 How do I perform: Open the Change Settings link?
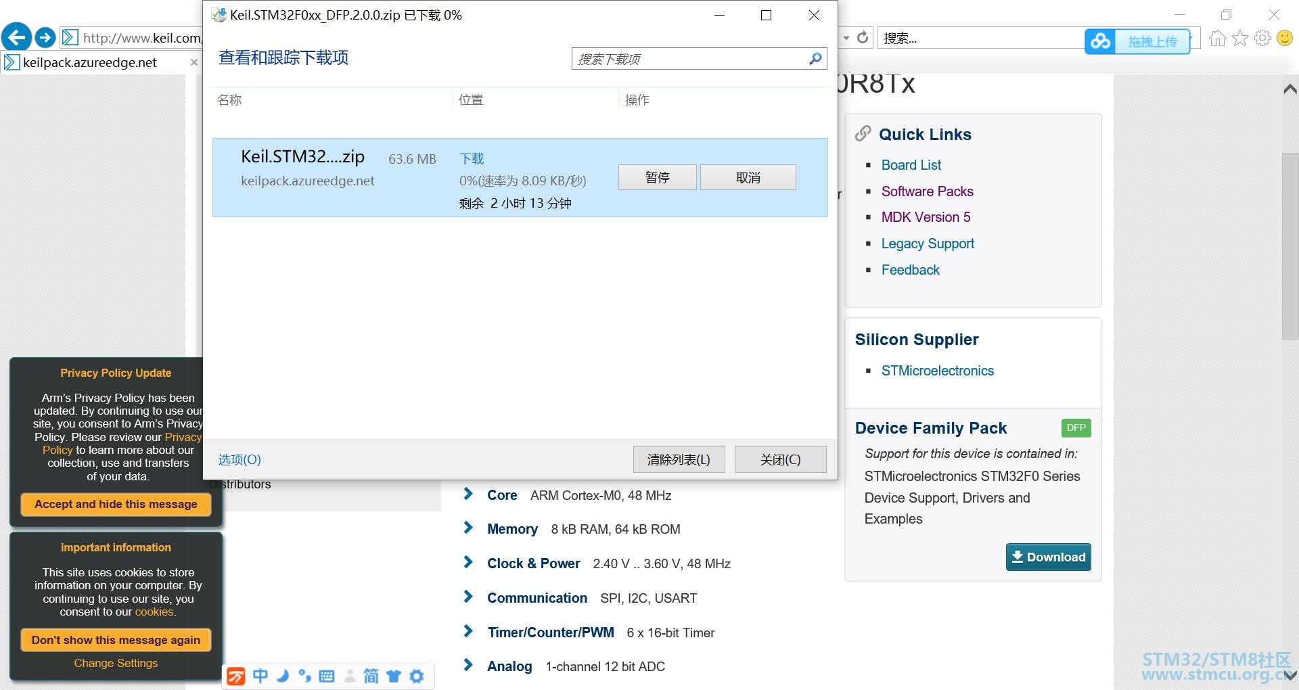[x=116, y=664]
